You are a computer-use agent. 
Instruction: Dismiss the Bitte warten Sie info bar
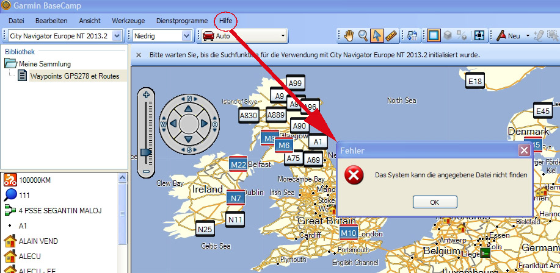click(139, 55)
